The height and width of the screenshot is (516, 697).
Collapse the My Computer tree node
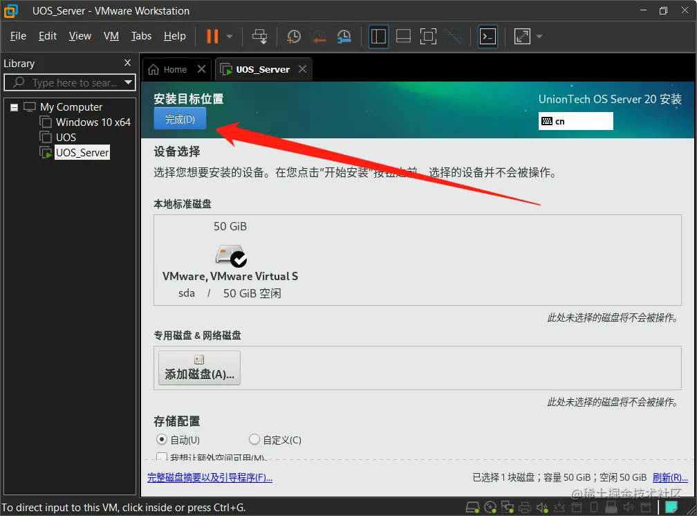coord(15,107)
